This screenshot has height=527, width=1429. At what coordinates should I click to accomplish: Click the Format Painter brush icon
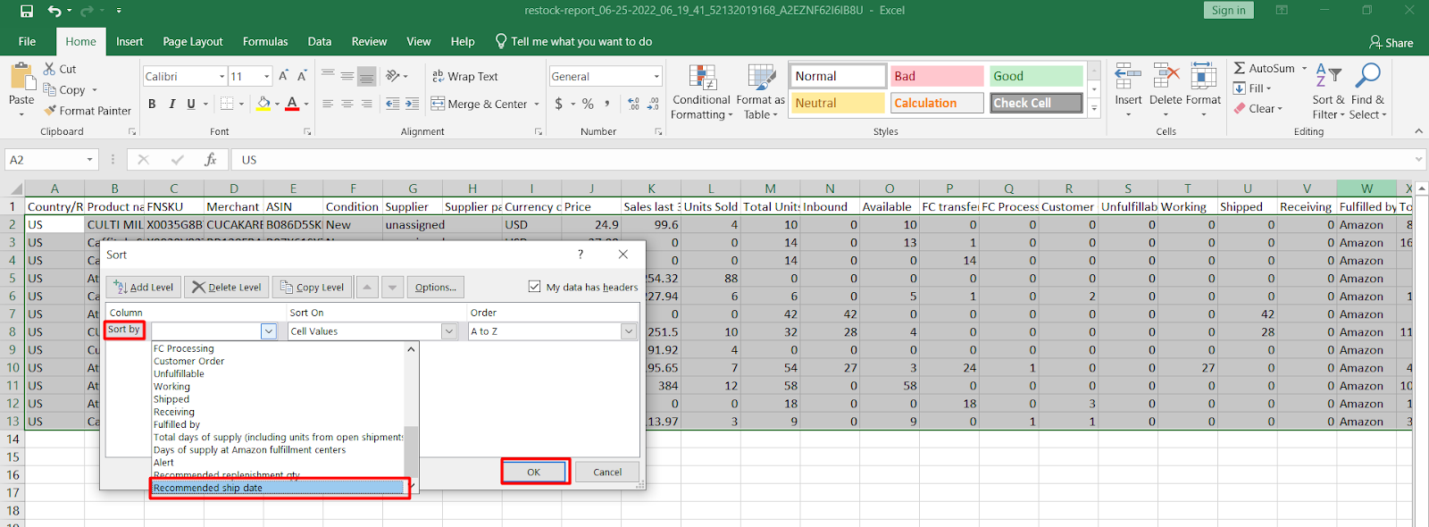coord(50,111)
